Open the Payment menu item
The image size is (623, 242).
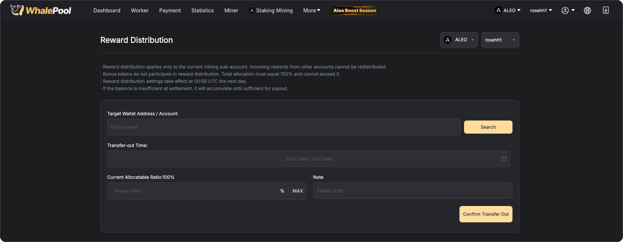point(170,10)
